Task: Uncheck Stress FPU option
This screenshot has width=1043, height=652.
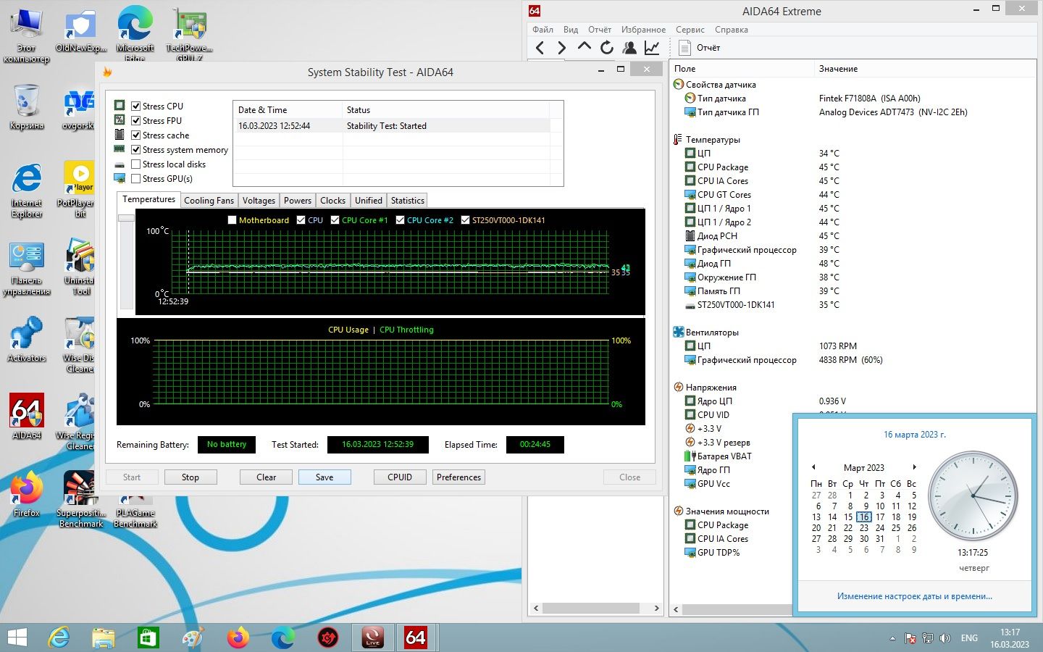Action: click(x=135, y=120)
